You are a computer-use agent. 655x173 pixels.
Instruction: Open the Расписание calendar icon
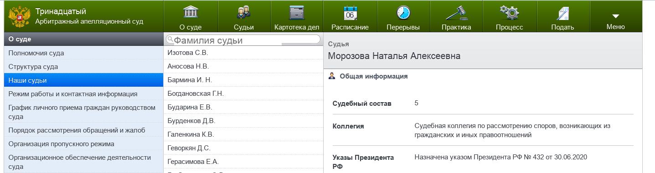(x=350, y=12)
